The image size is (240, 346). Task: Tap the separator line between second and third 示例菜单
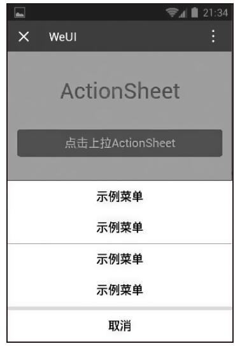click(120, 243)
